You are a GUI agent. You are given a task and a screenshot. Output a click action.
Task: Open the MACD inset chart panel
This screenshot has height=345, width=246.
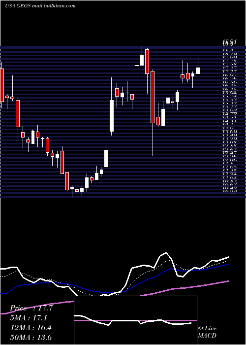[135, 320]
